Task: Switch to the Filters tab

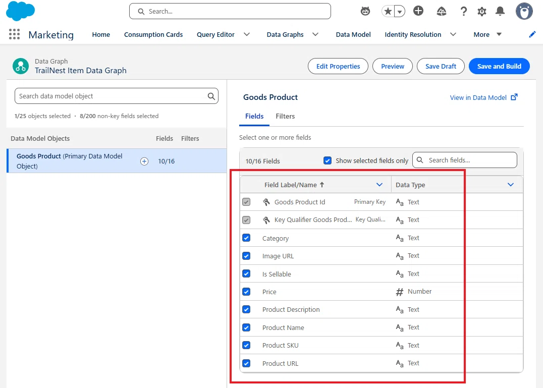Action: point(285,116)
